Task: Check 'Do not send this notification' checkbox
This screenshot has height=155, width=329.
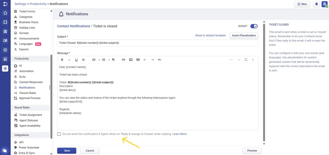Action: 59,134
